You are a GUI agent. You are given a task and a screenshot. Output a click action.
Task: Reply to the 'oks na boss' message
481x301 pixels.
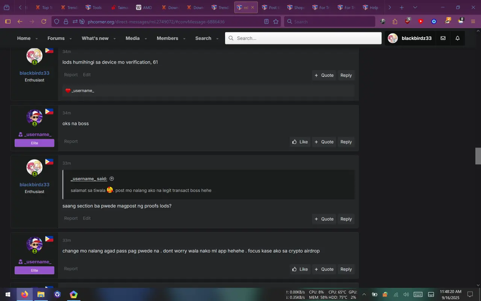[346, 142]
